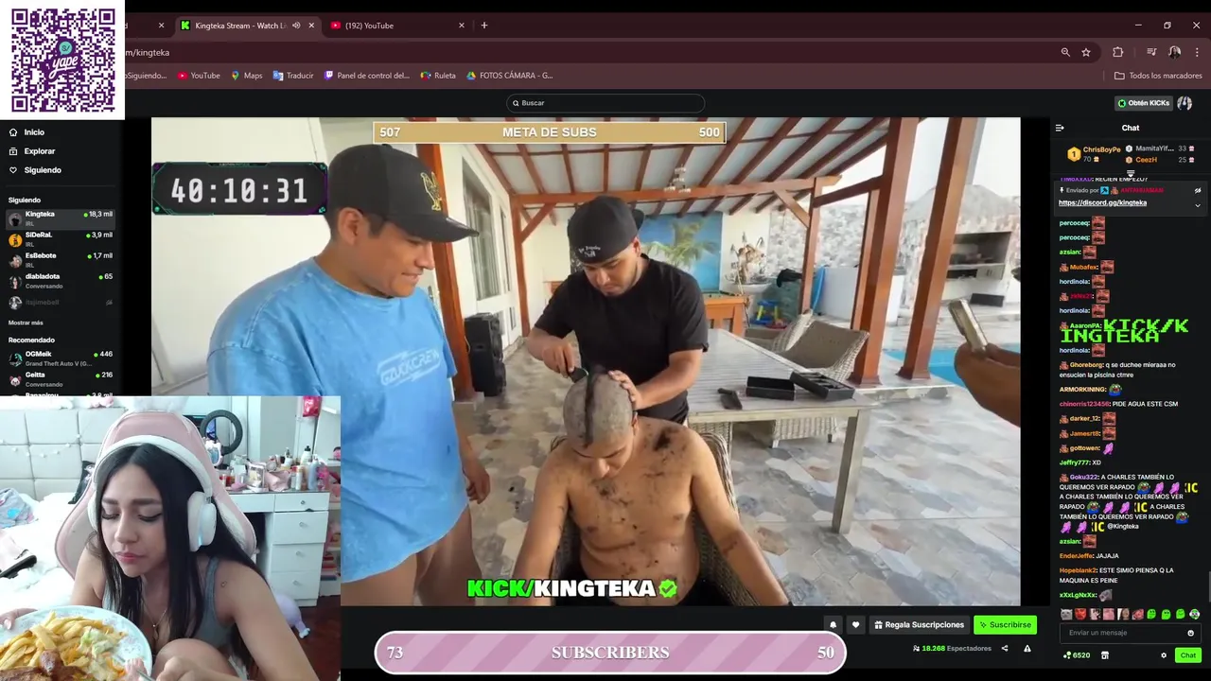Open Panel de control bookmark

pyautogui.click(x=366, y=76)
